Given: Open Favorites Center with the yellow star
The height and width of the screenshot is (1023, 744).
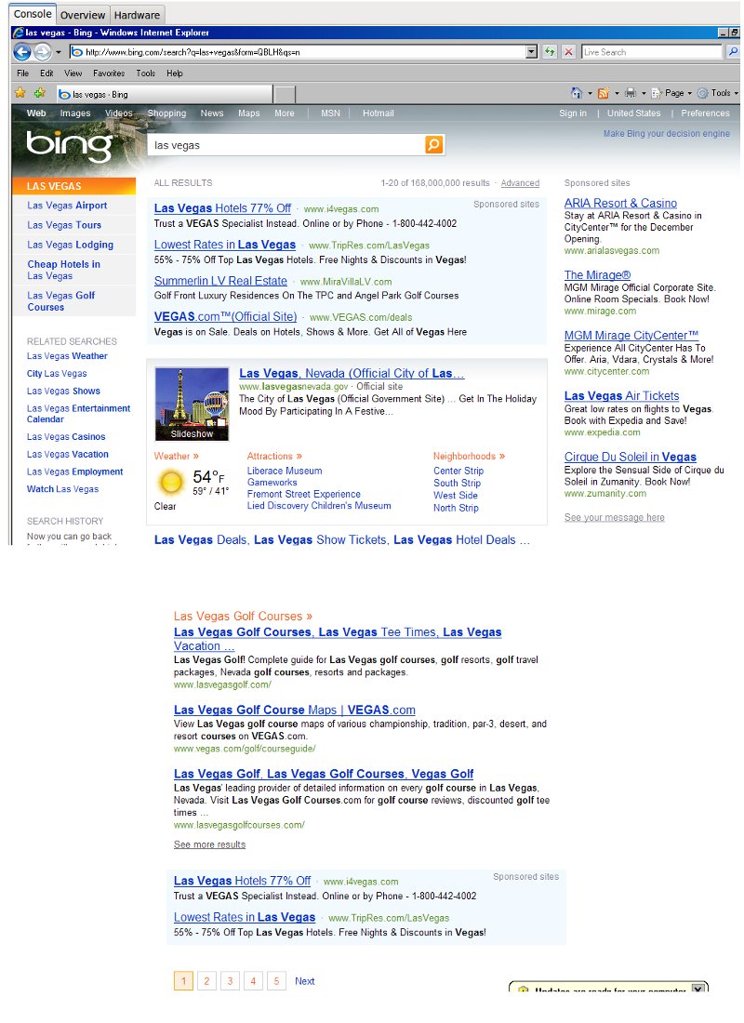Looking at the screenshot, I should [x=20, y=93].
